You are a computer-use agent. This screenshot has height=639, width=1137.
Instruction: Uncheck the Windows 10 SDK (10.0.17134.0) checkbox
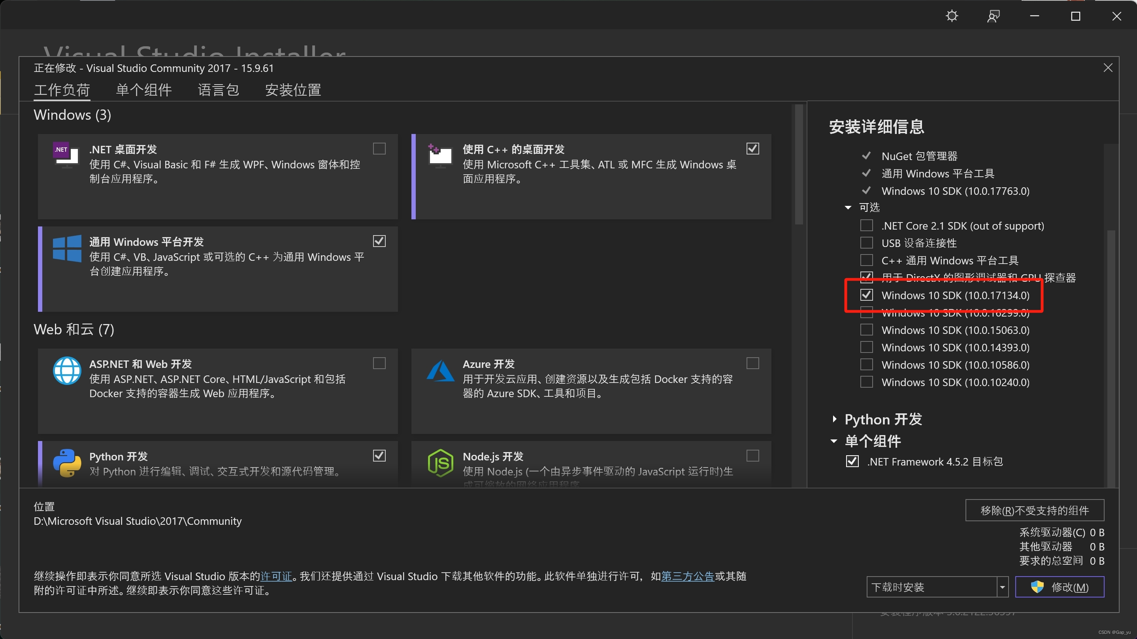tap(866, 295)
